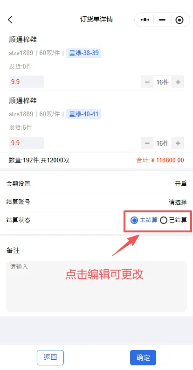Decrease quantity for 墨绿-40-41 item
Screen dimensions: 193x370
click(x=147, y=143)
